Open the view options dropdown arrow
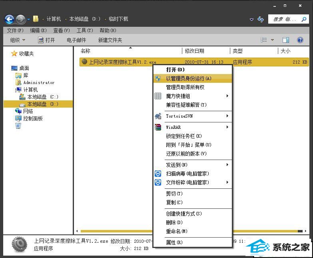Viewport: 313px width, 258px height. 272,40
